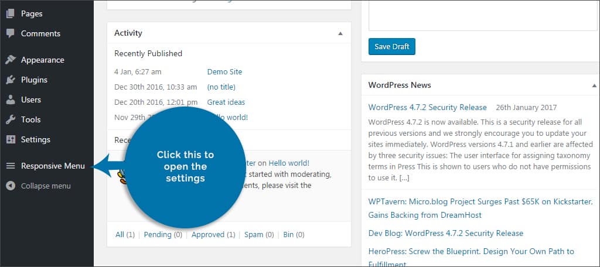Open the Appearance menu item
This screenshot has width=600, height=267.
pos(42,60)
